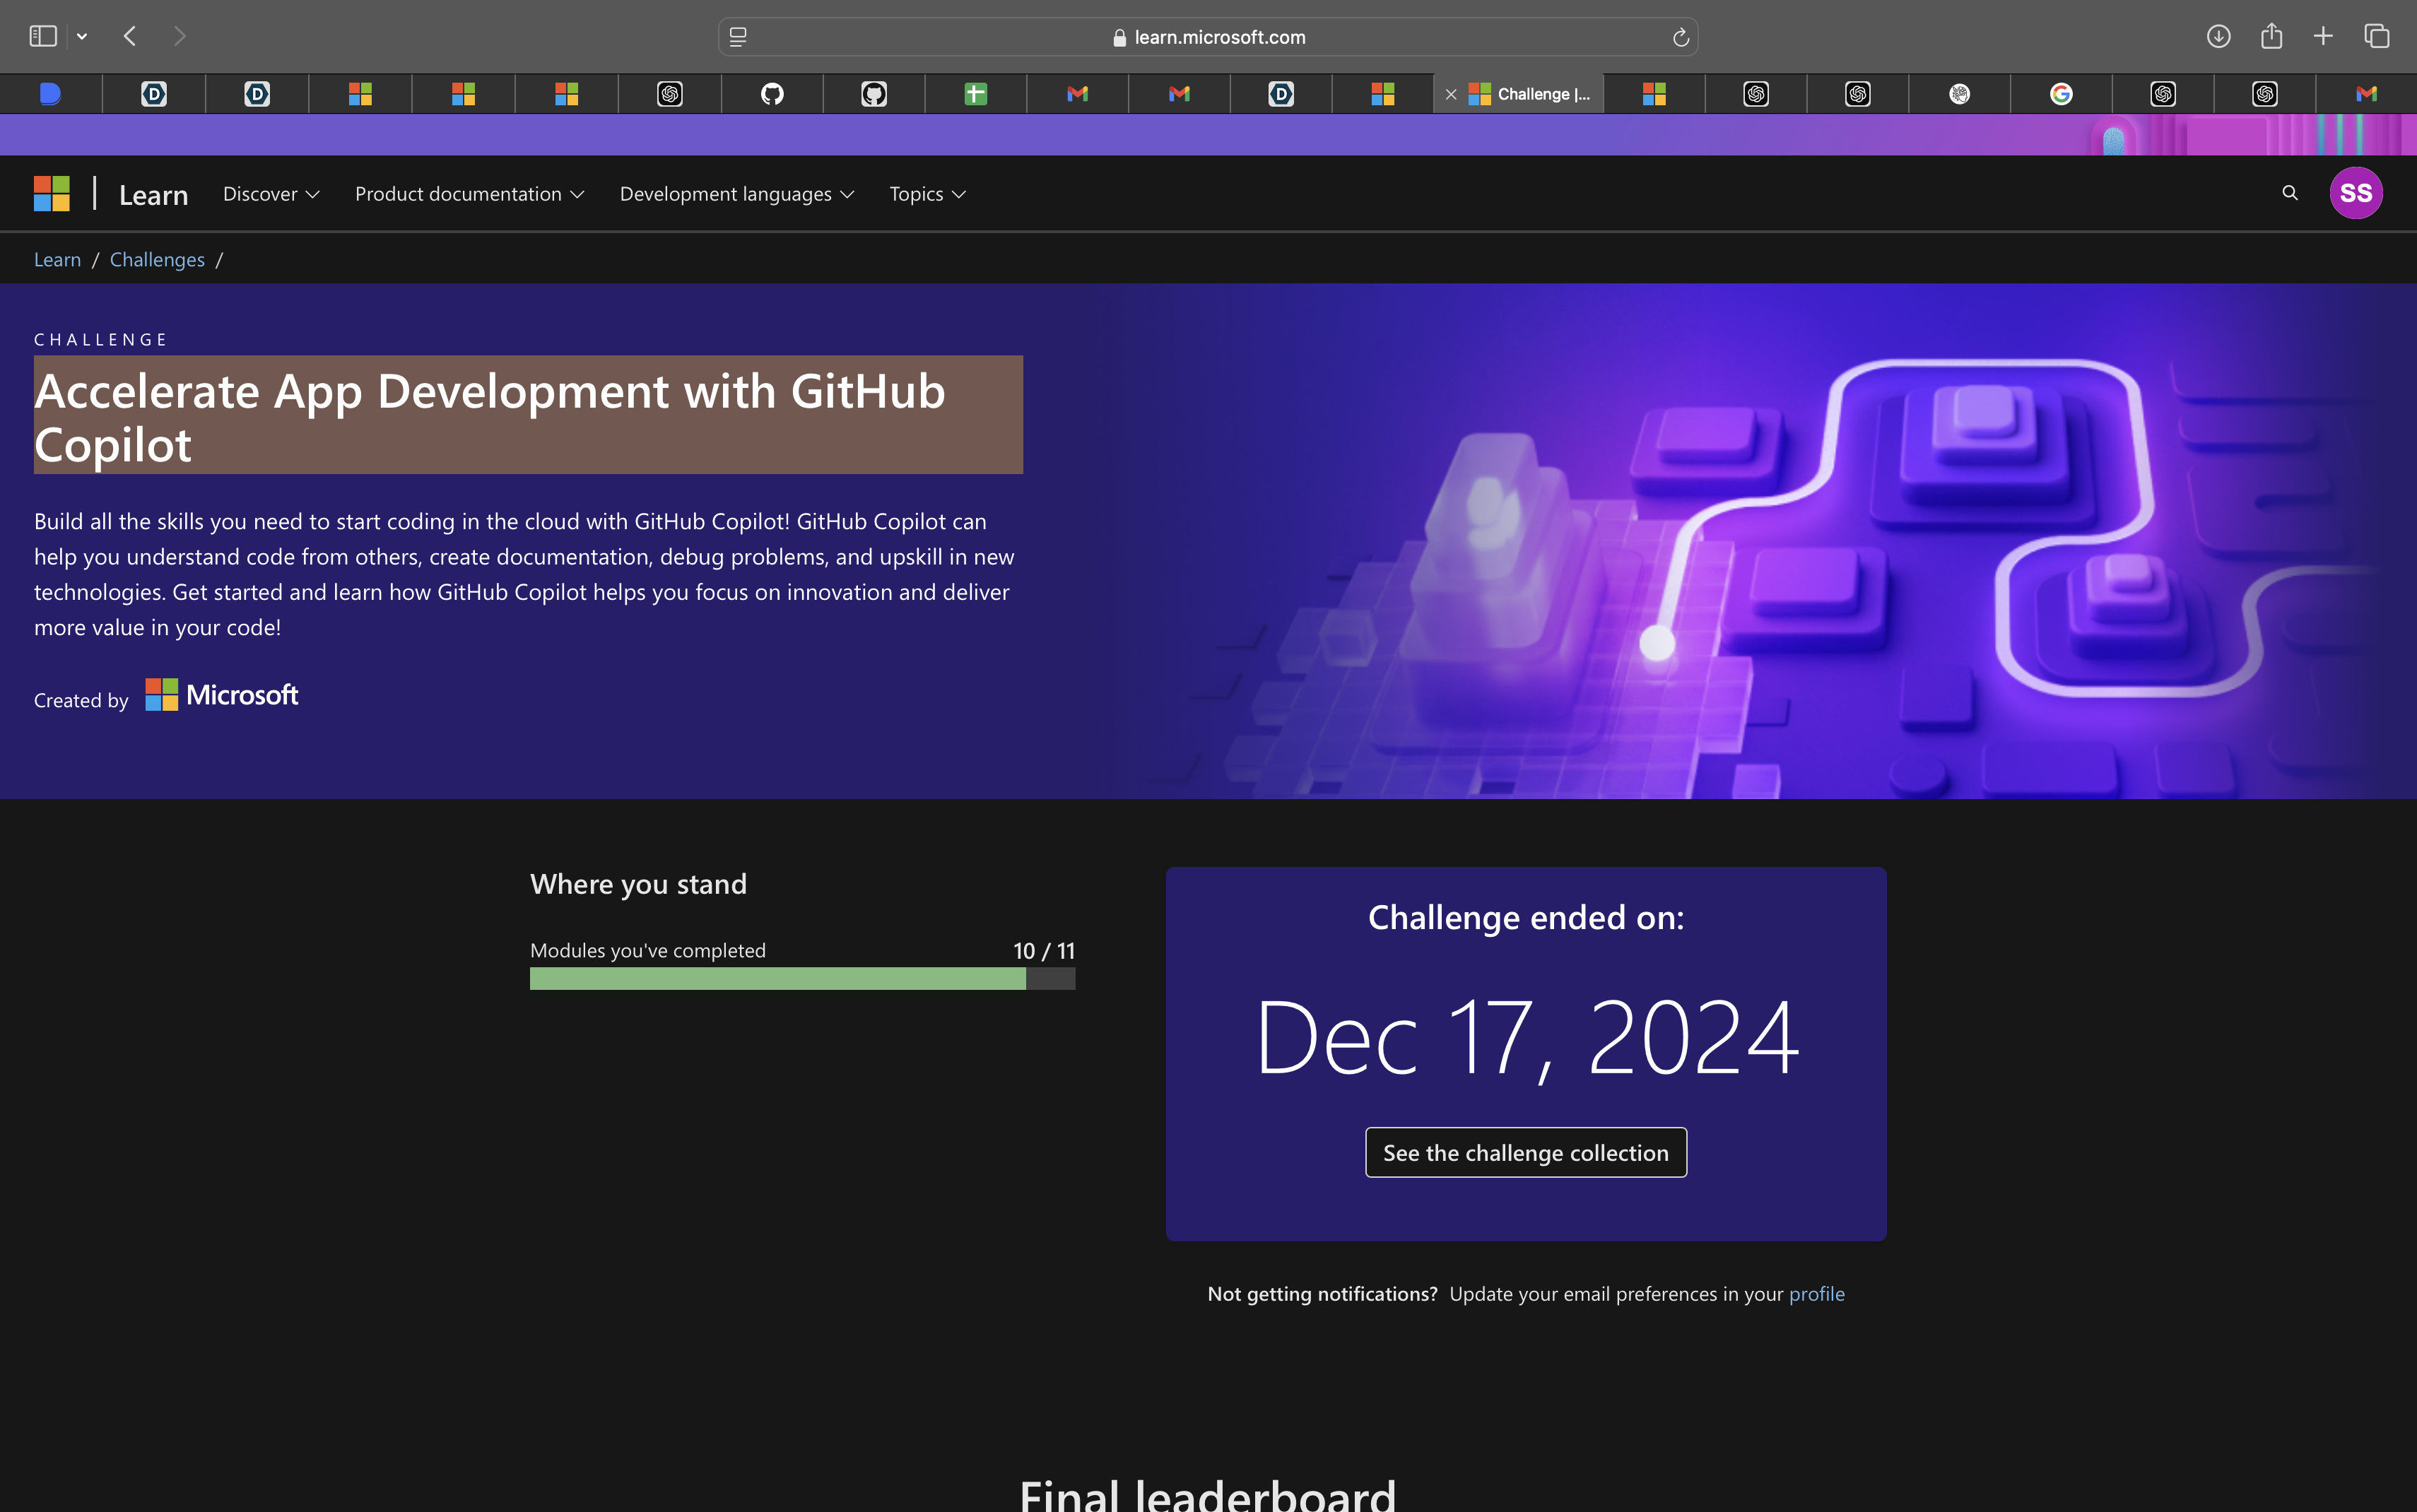
Task: Show the tab overview icon
Action: click(x=2376, y=37)
